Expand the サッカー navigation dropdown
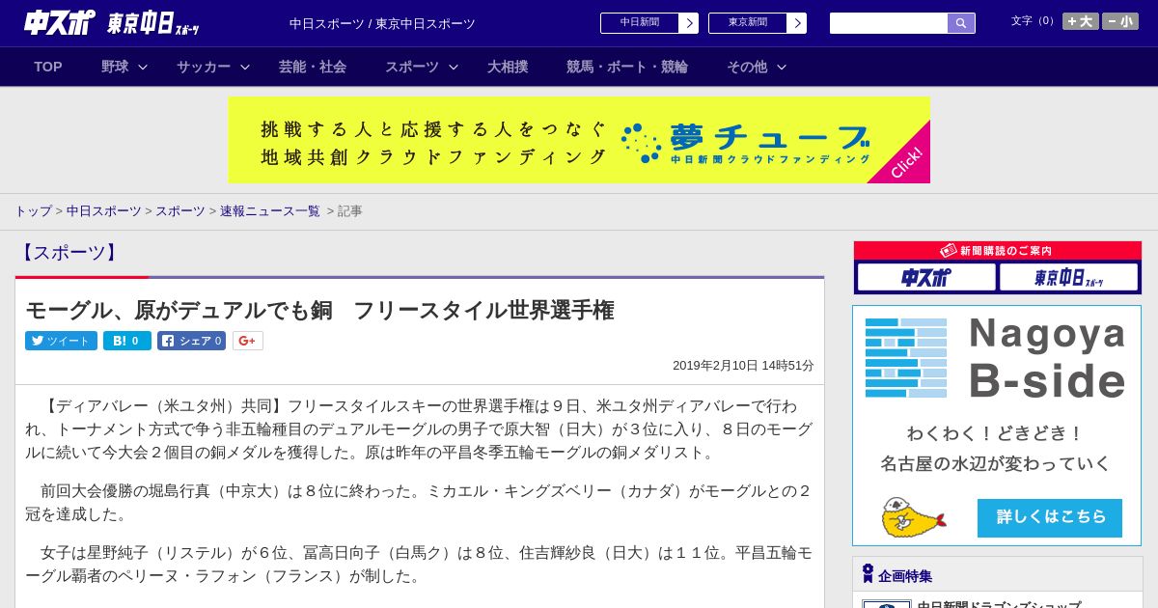The height and width of the screenshot is (608, 1158). [213, 67]
